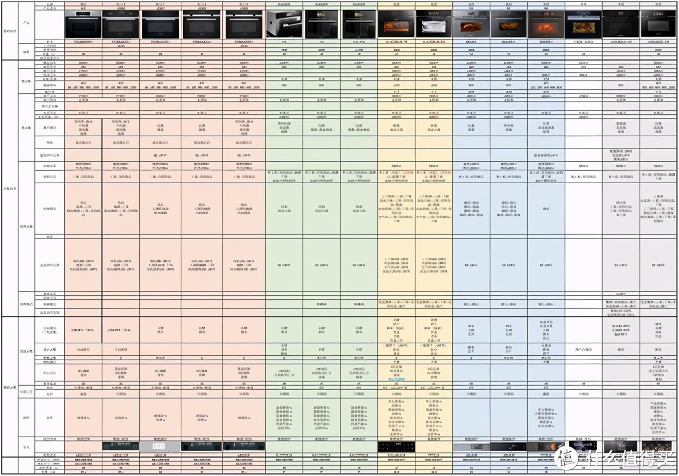Select the white-interior oven photo in yellow section

pyautogui.click(x=433, y=23)
